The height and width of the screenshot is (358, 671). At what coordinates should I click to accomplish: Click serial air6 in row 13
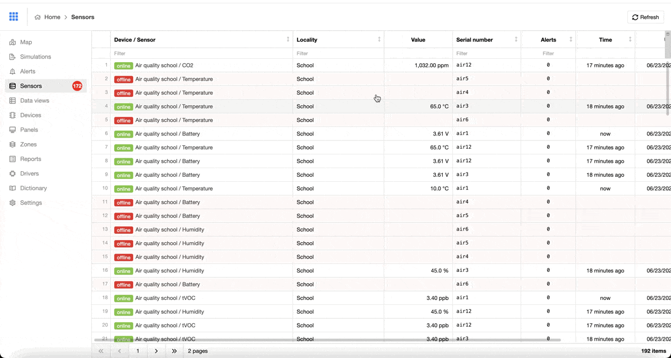462,230
